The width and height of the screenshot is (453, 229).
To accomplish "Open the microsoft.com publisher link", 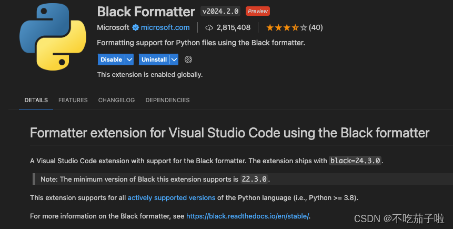I will pos(165,27).
